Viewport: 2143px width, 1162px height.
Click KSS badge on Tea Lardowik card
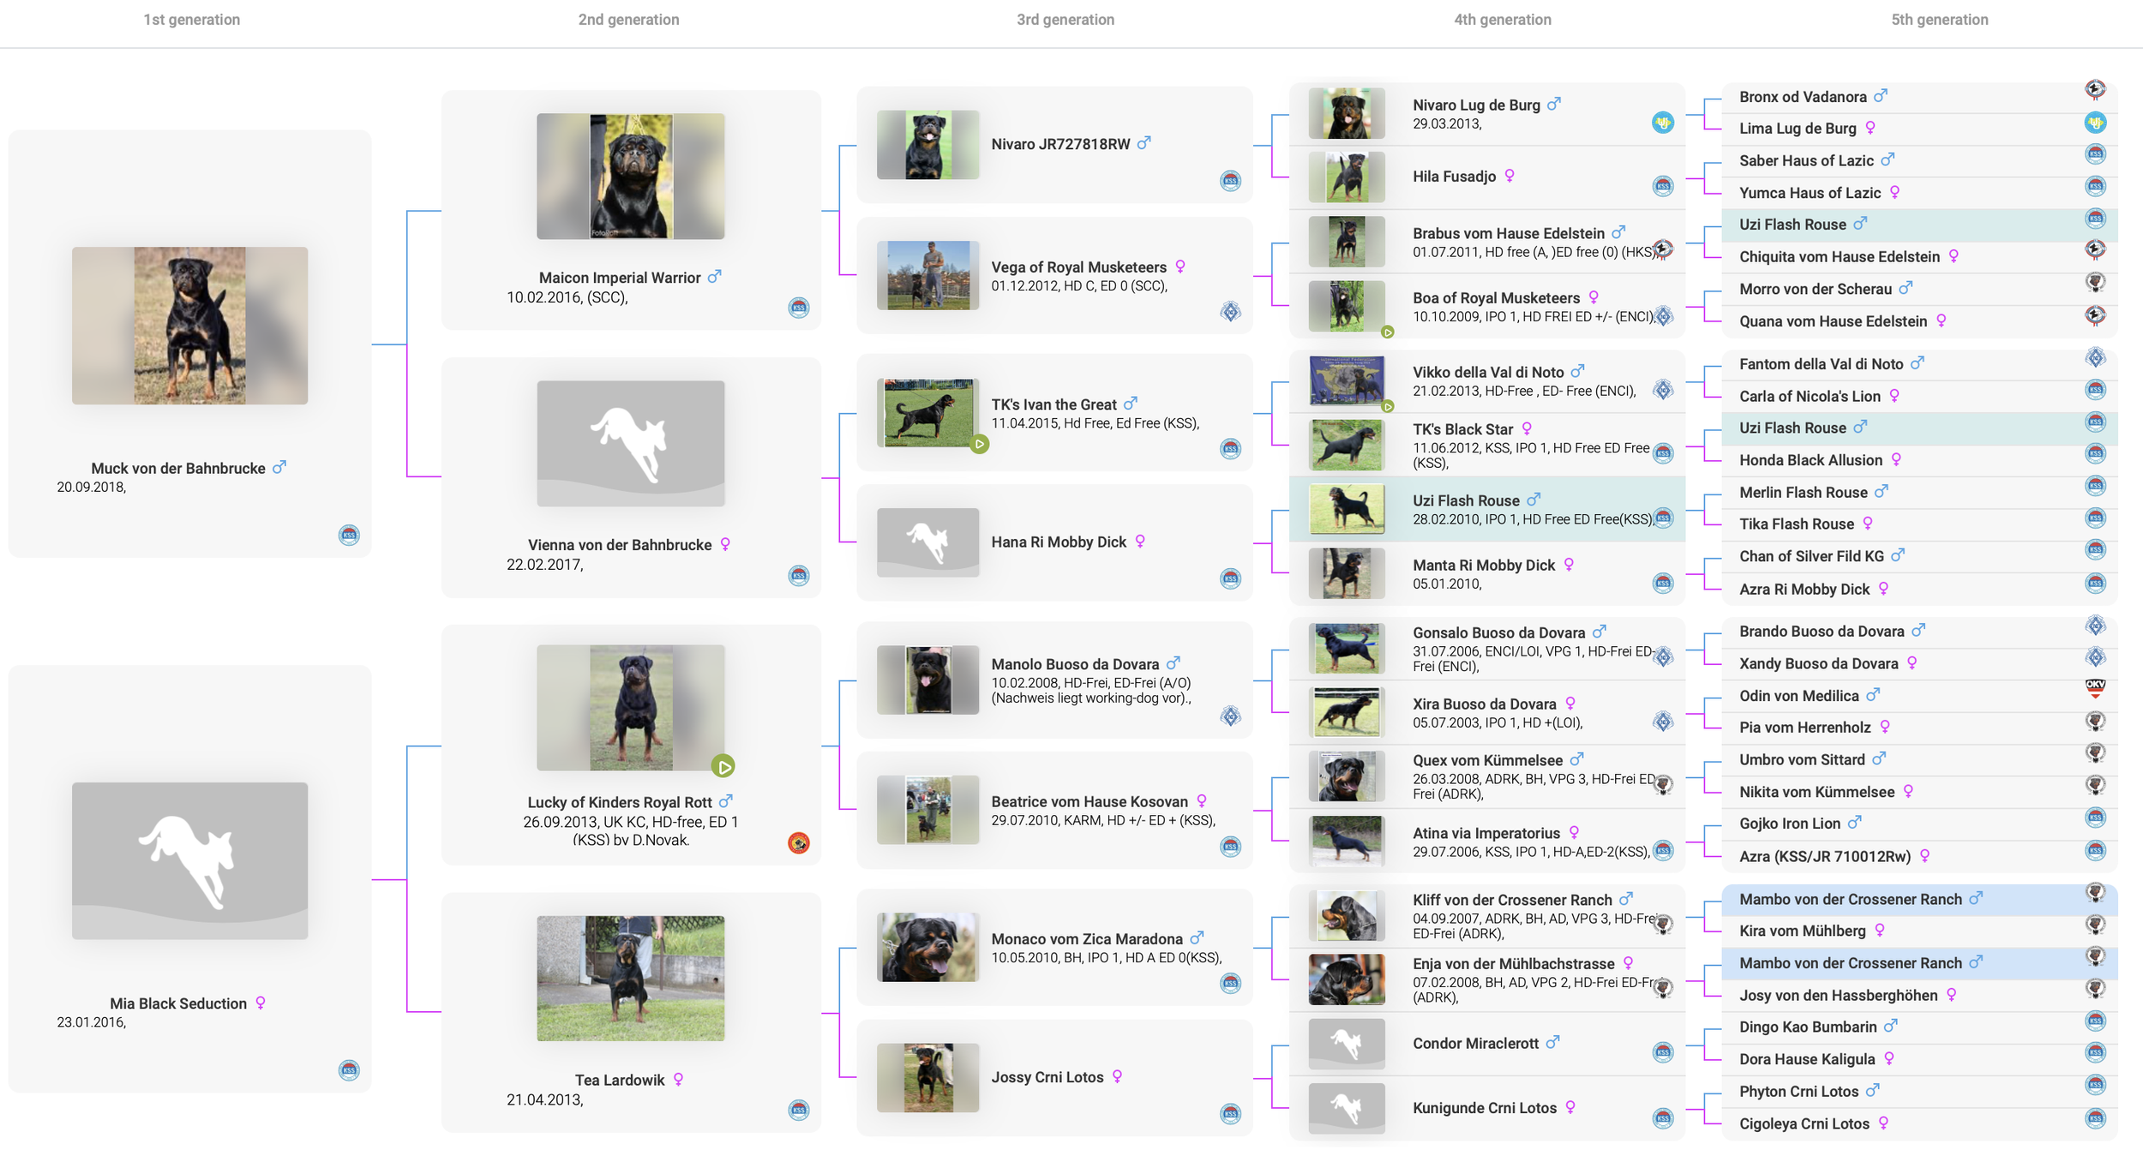pos(798,1111)
